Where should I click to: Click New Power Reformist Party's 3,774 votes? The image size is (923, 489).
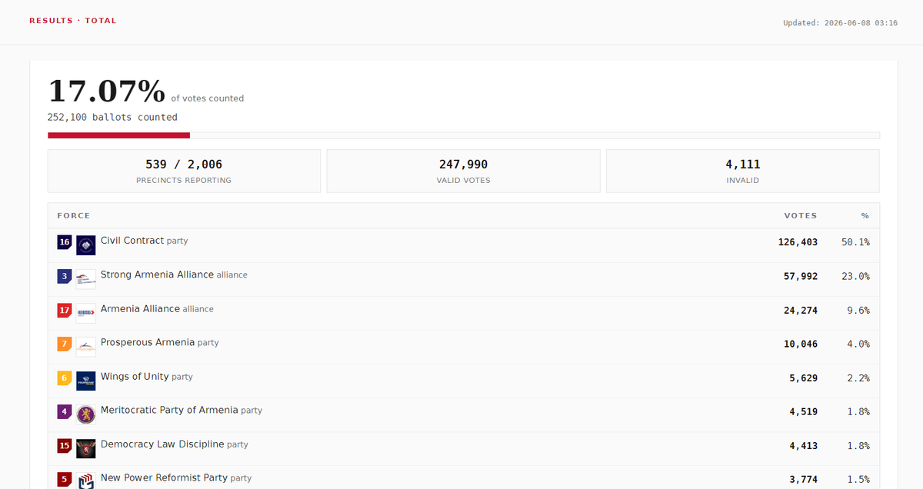click(x=804, y=480)
